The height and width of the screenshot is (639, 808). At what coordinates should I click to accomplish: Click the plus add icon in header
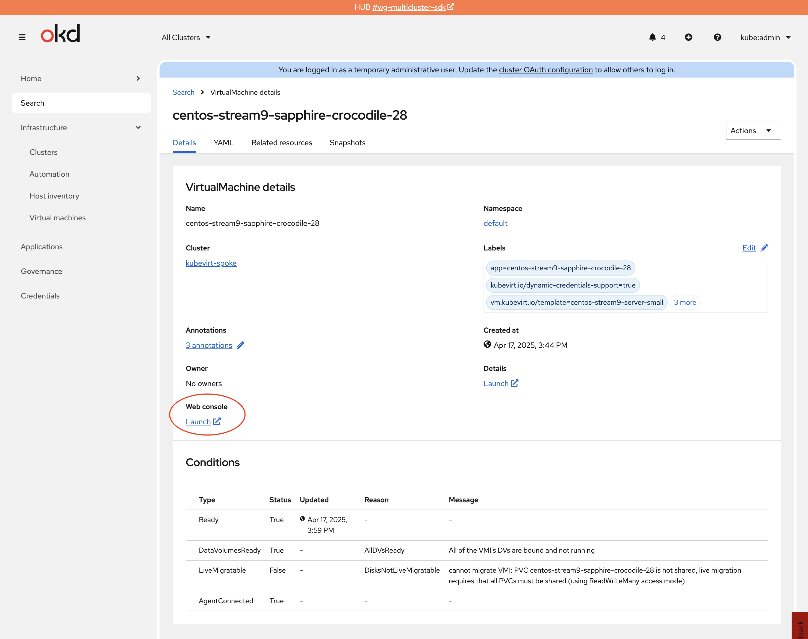[x=688, y=37]
